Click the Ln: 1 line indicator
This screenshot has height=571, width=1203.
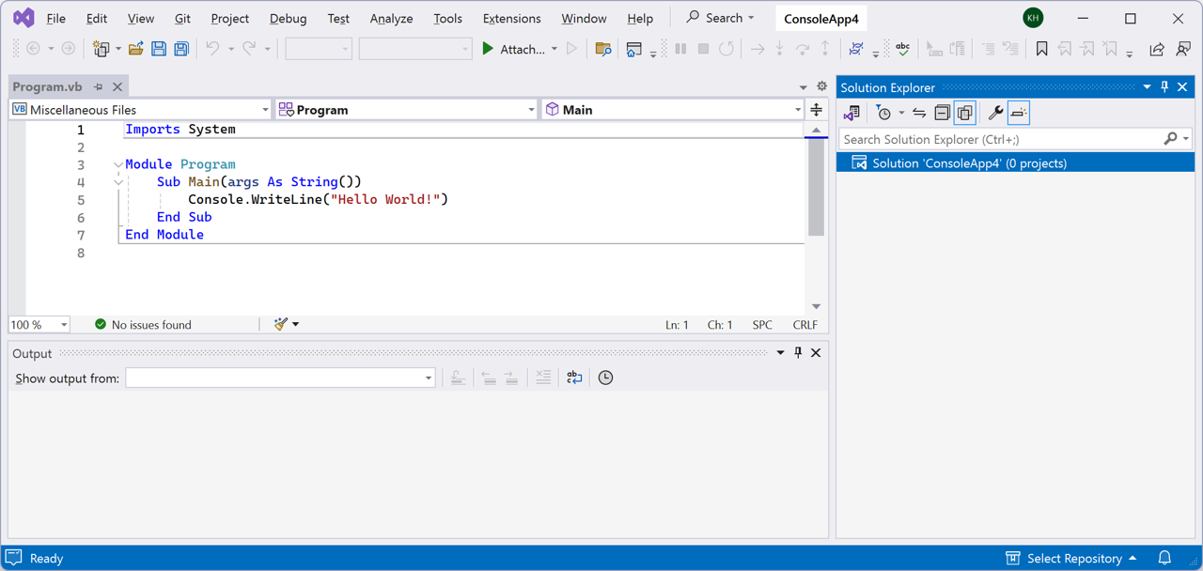(x=677, y=325)
